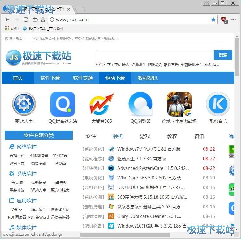Select the 首页 navigation tab
This screenshot has height=239, width=241.
click(18, 78)
